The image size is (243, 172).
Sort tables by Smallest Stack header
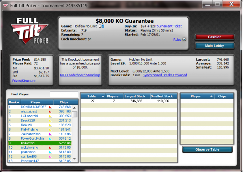click(x=164, y=96)
